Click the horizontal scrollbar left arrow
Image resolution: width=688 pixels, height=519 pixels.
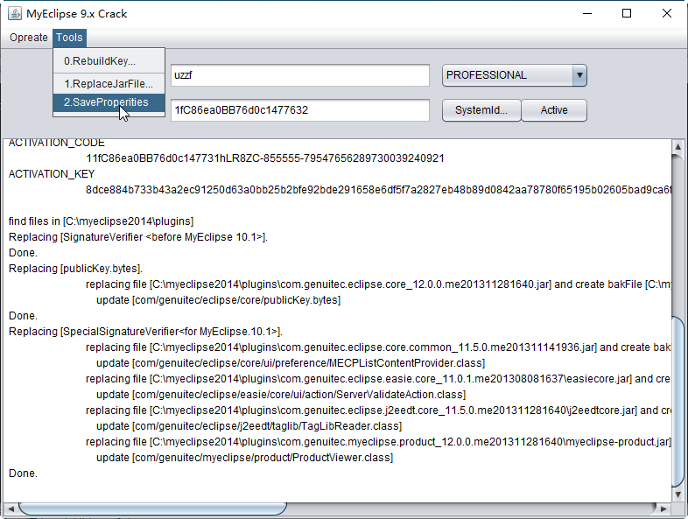[x=11, y=508]
